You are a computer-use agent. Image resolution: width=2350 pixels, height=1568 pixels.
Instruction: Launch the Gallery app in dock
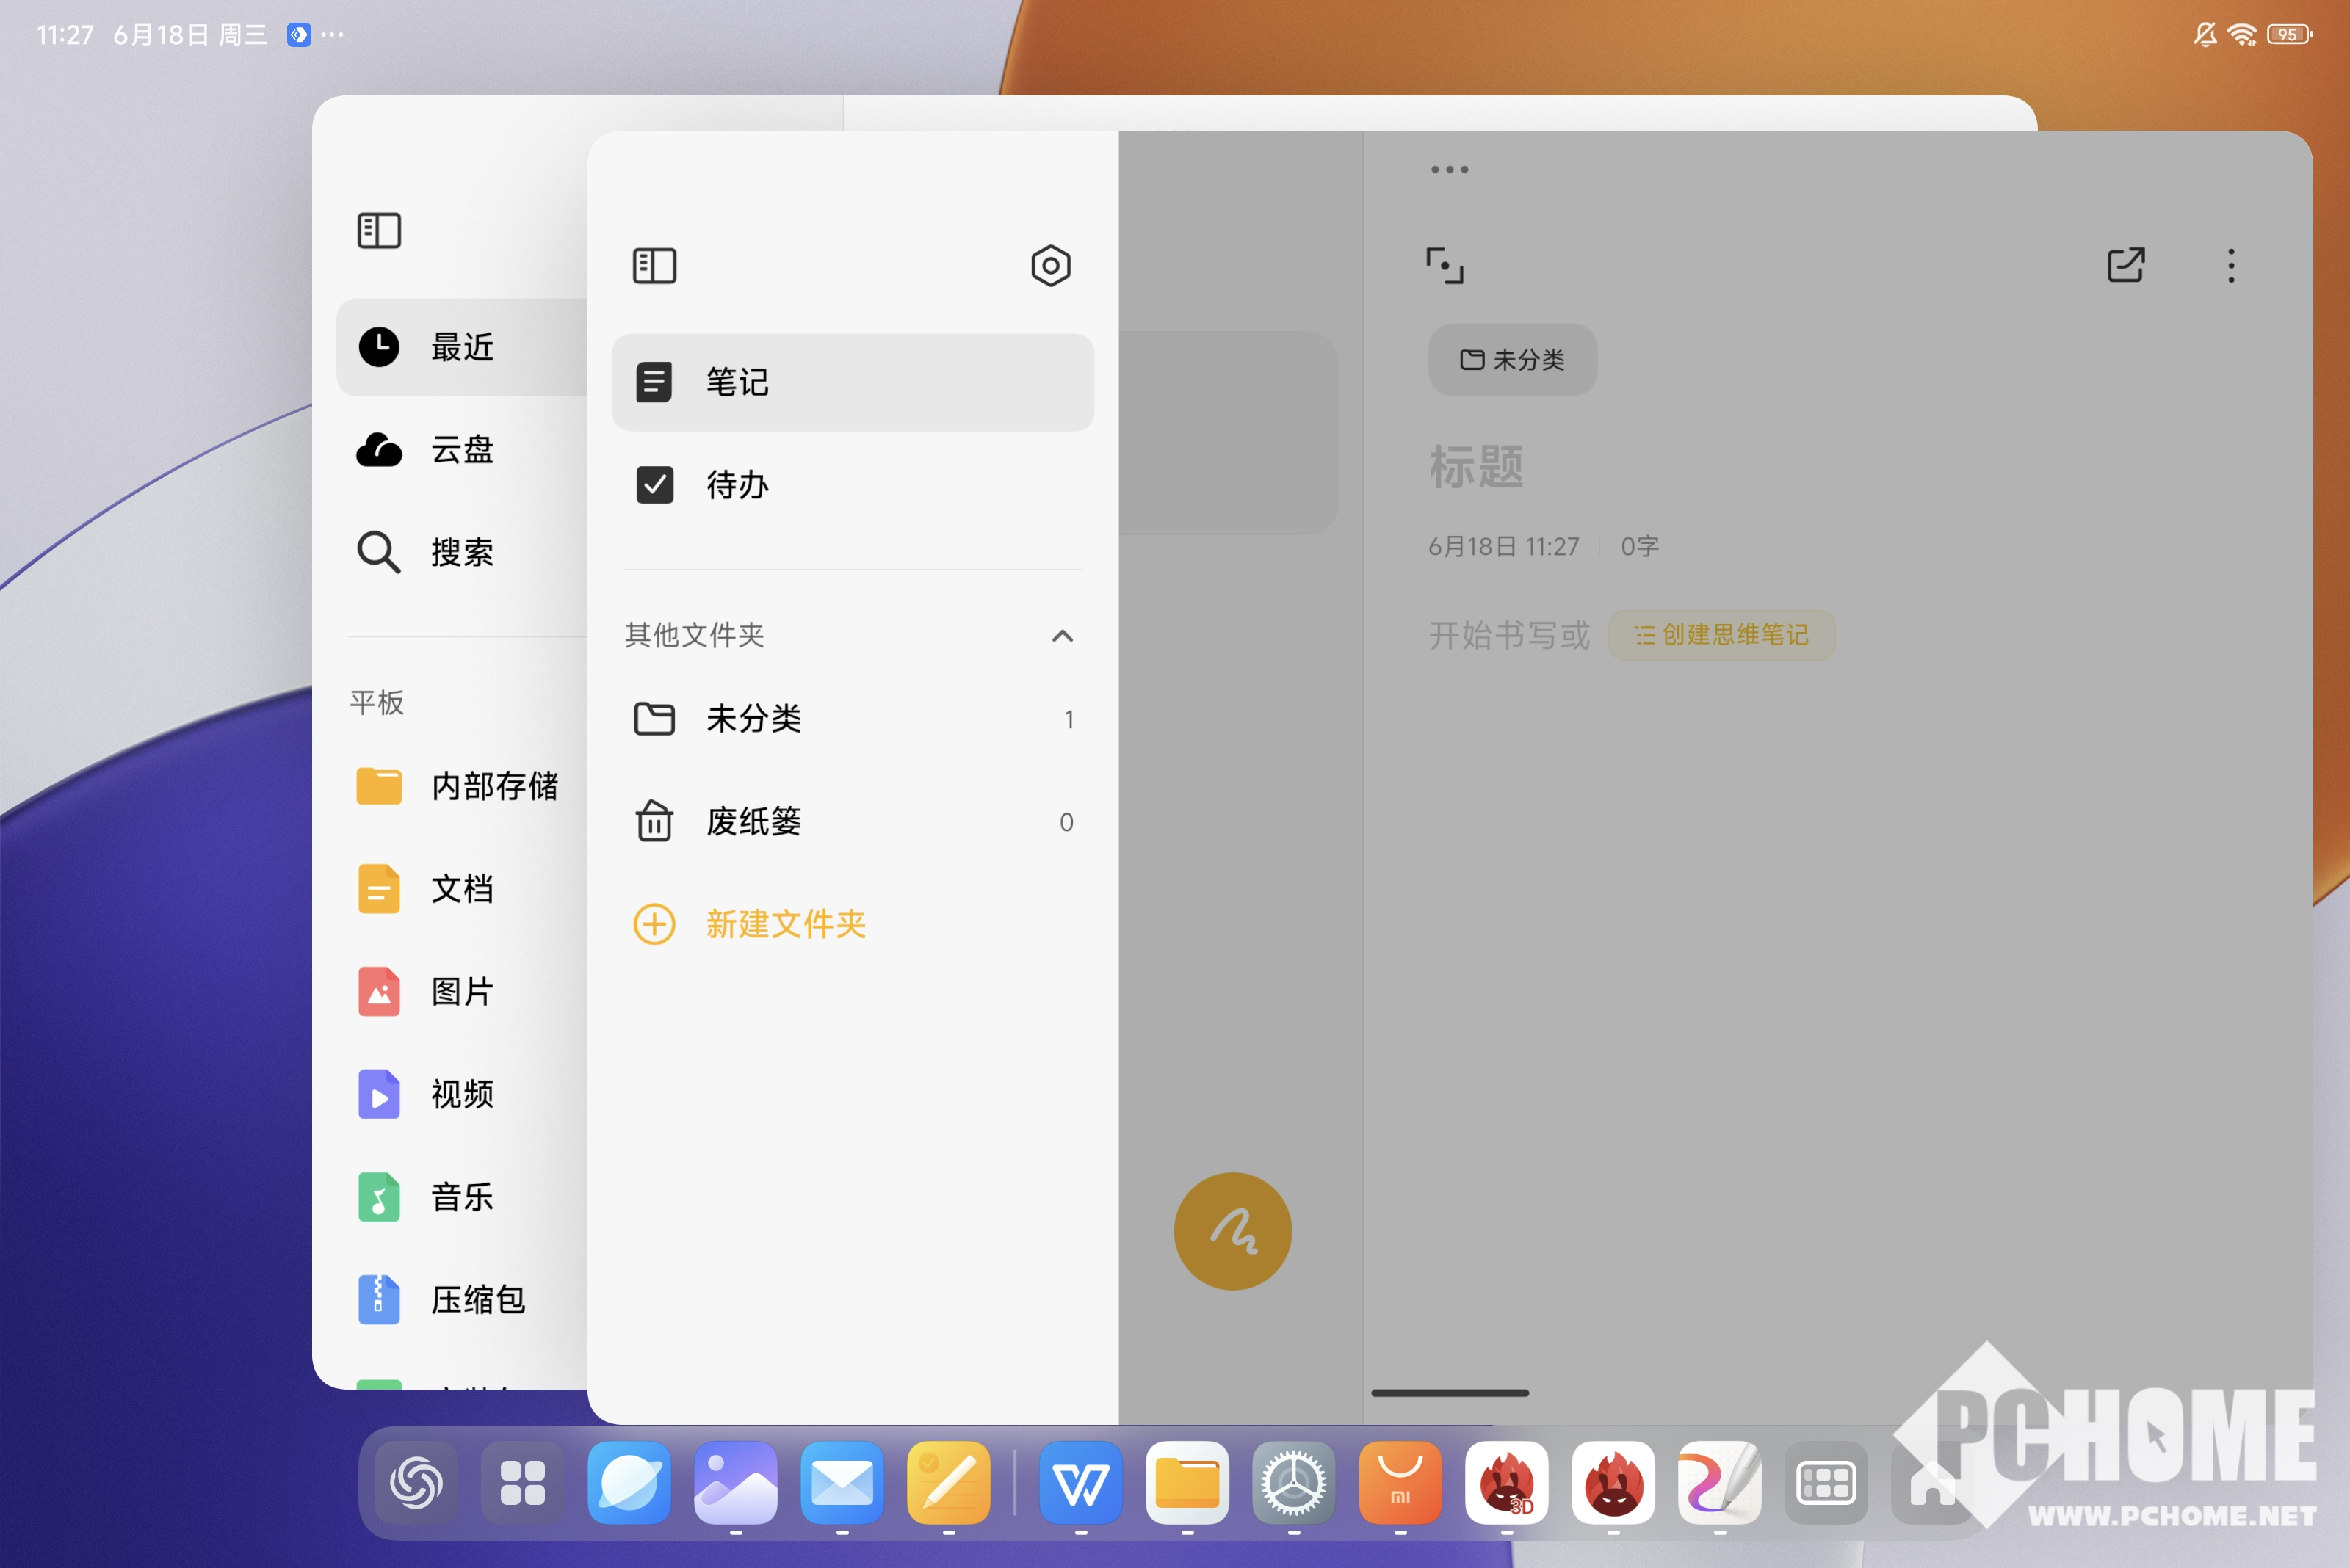(735, 1483)
